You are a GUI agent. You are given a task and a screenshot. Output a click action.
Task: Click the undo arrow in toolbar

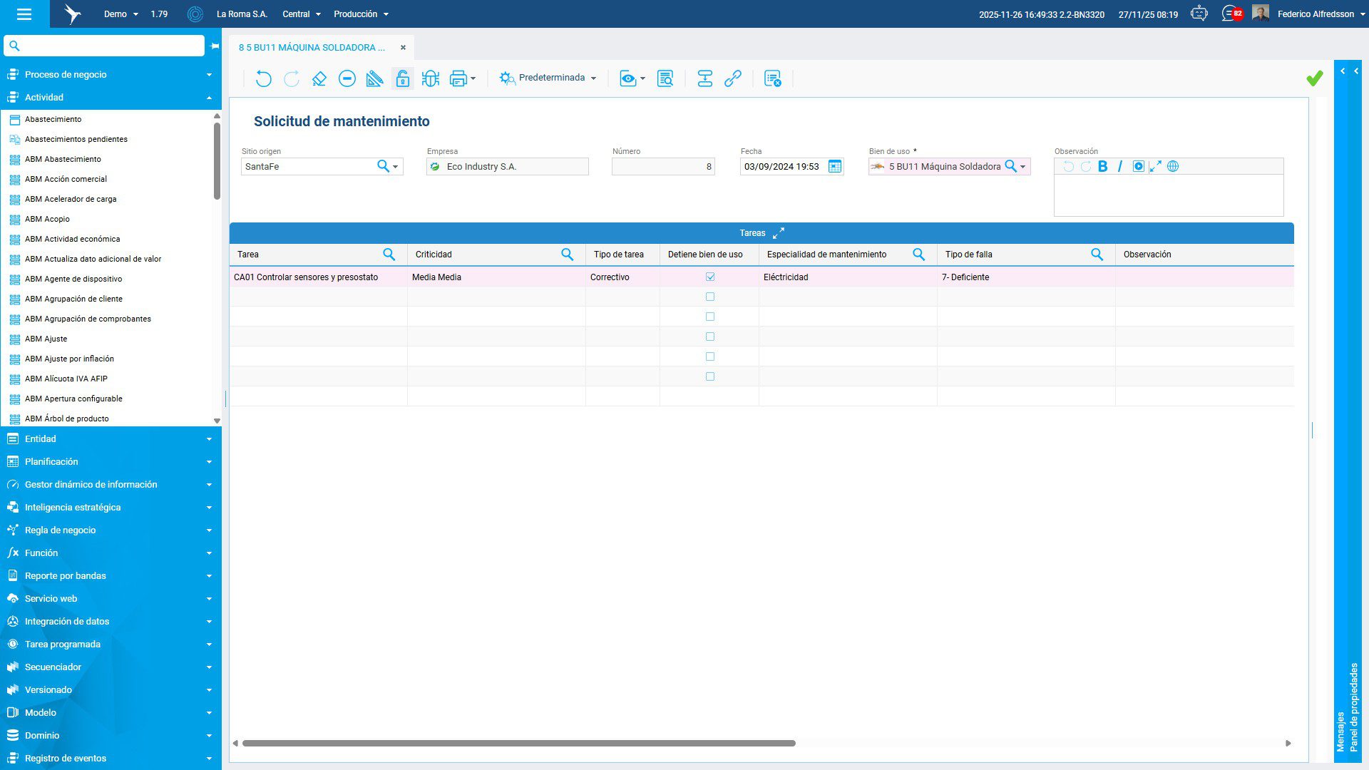click(x=263, y=78)
